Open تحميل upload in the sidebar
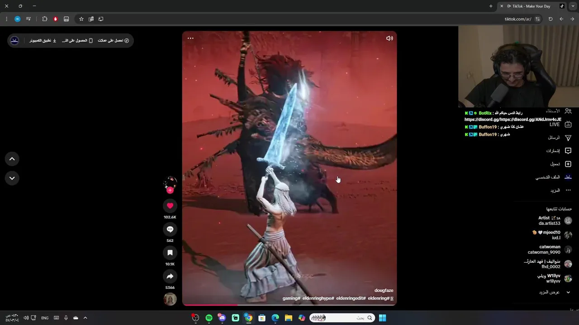 click(560, 164)
